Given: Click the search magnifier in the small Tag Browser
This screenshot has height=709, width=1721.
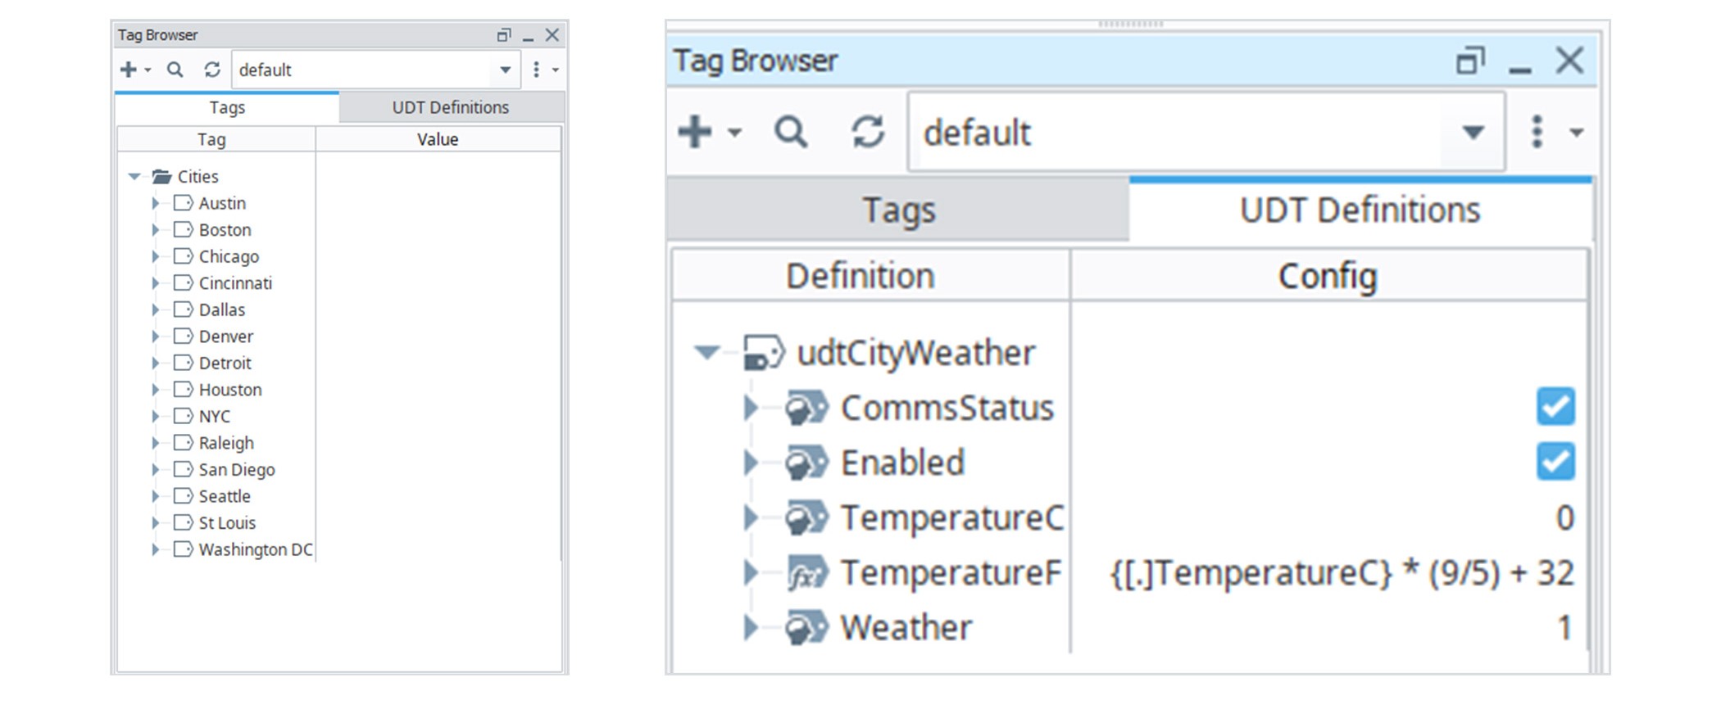Looking at the screenshot, I should click(x=175, y=70).
